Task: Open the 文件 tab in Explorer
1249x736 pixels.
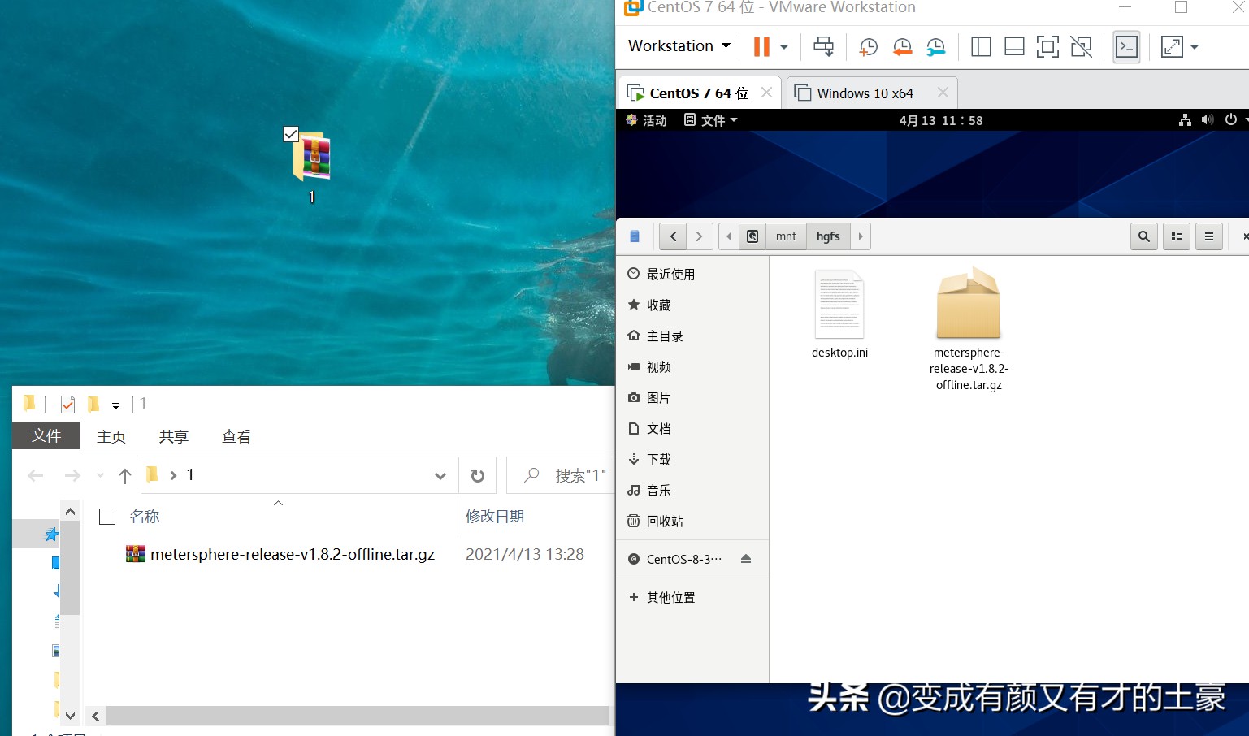Action: point(46,435)
